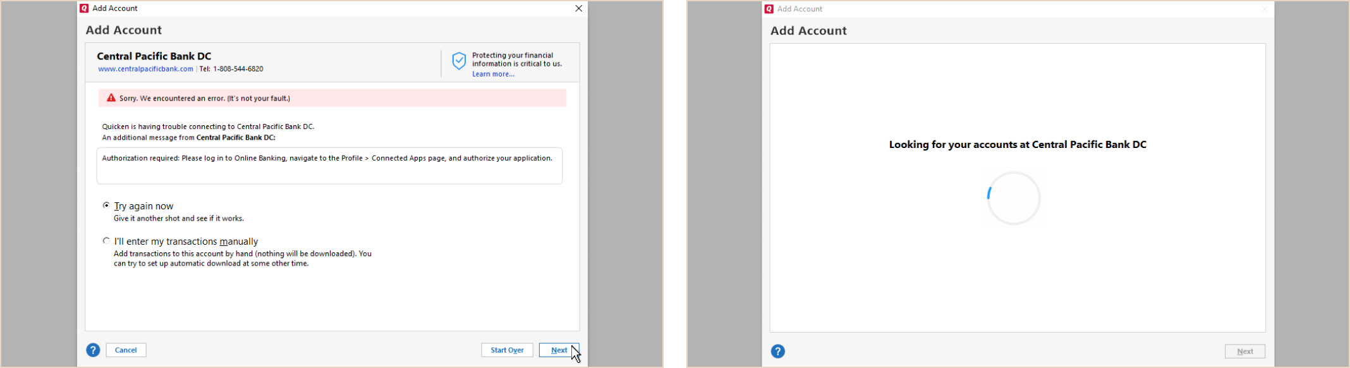Click the red warning triangle icon in error banner
Viewport: 1350px width, 368px height.
coord(111,98)
